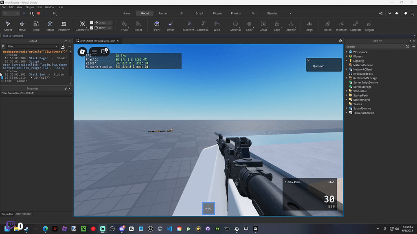
Task: Open the Material tool
Action: pyautogui.click(x=235, y=25)
